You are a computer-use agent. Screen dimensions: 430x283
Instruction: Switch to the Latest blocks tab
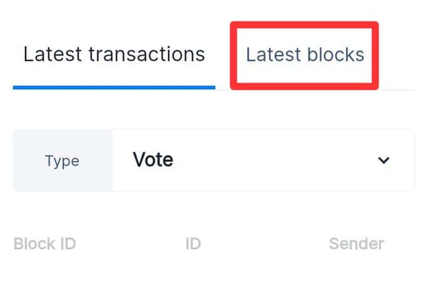(x=304, y=55)
